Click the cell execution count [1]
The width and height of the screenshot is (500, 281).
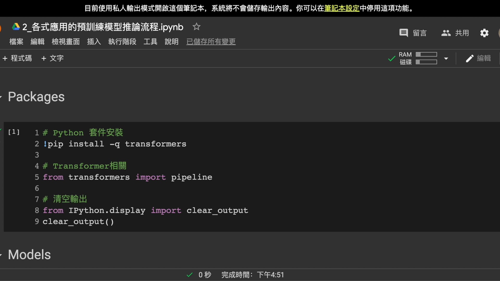click(14, 132)
